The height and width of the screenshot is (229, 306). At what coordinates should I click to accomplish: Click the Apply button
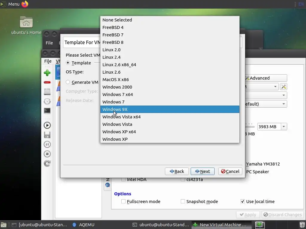(248, 215)
